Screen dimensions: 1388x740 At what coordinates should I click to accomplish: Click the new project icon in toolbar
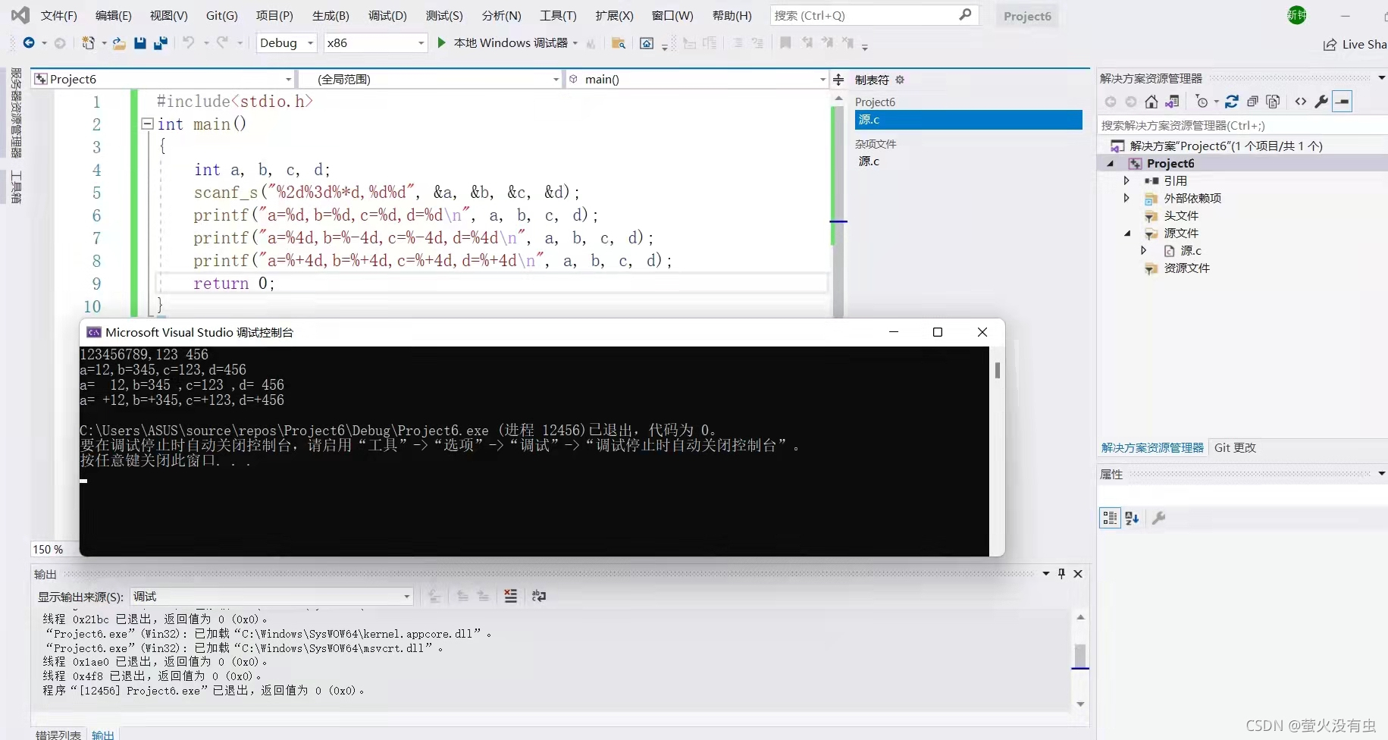click(89, 43)
